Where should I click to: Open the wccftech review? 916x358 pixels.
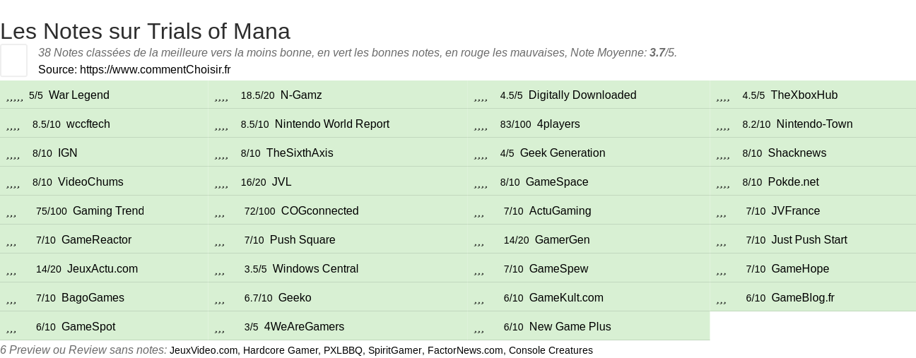[x=88, y=124]
